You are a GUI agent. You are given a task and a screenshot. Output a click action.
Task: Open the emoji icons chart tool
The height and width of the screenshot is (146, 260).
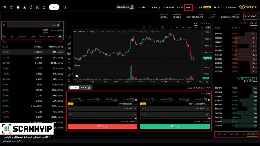69,69
